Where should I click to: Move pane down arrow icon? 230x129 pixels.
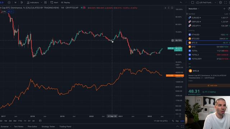pos(165,8)
